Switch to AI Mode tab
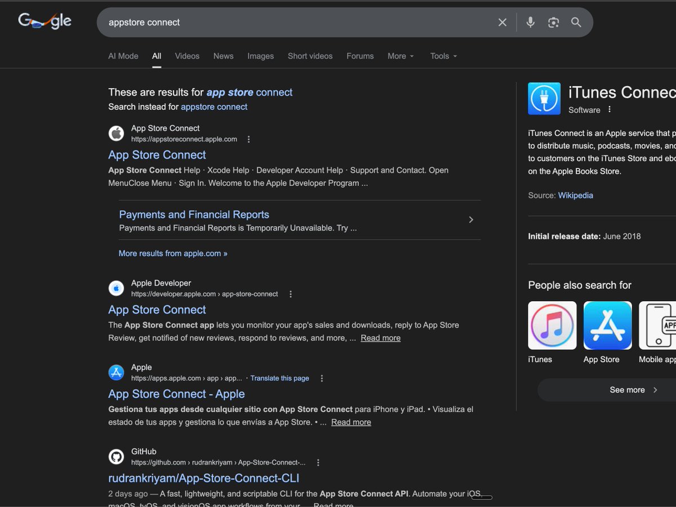 click(123, 56)
